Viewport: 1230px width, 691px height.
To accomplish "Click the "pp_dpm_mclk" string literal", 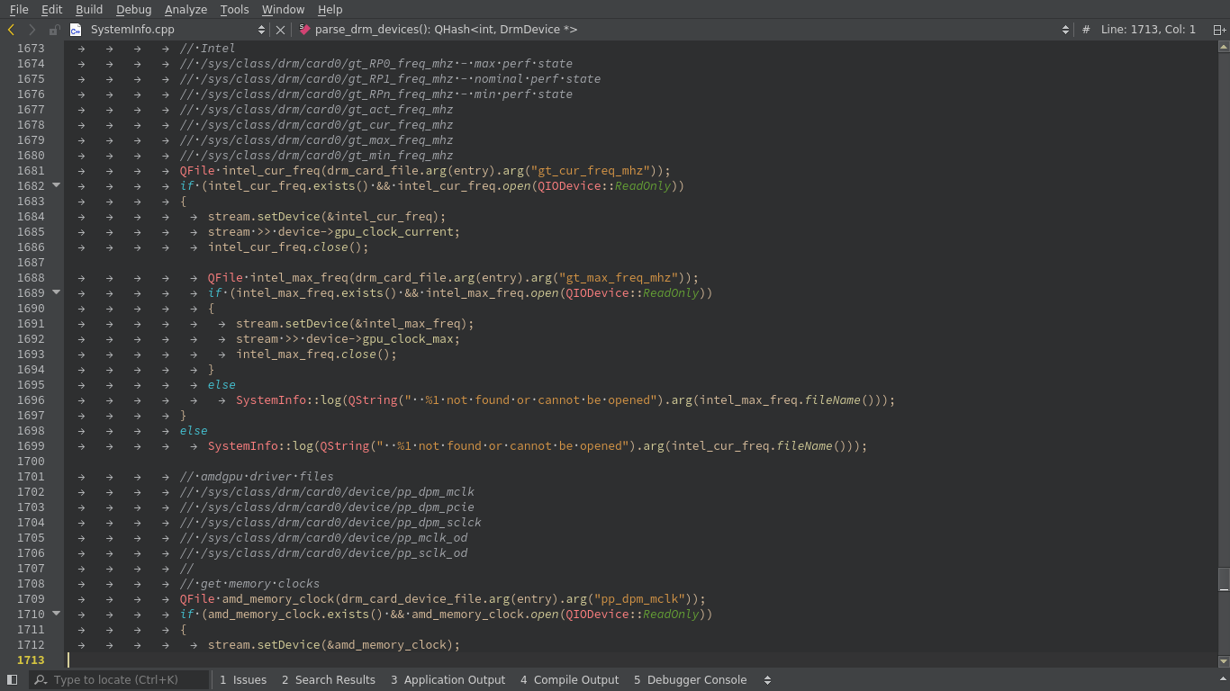I will (x=640, y=599).
